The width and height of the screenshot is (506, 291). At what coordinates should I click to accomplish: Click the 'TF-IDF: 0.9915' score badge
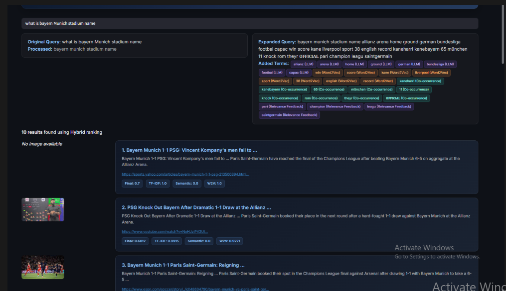point(167,241)
